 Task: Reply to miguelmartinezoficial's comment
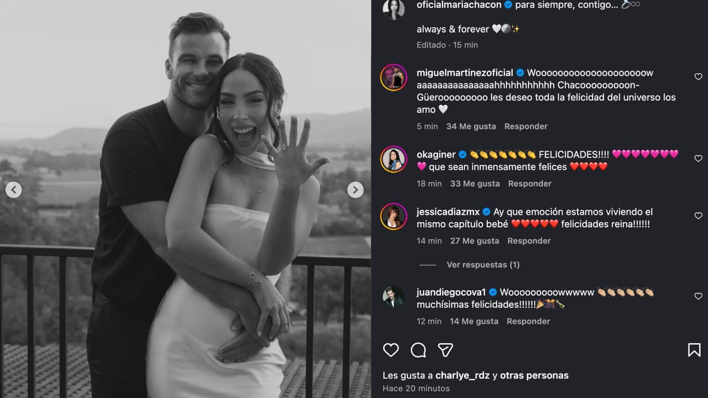click(525, 127)
